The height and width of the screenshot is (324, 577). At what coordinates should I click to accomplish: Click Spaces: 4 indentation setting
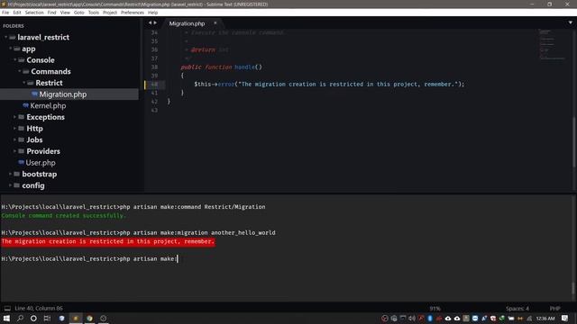click(x=517, y=309)
